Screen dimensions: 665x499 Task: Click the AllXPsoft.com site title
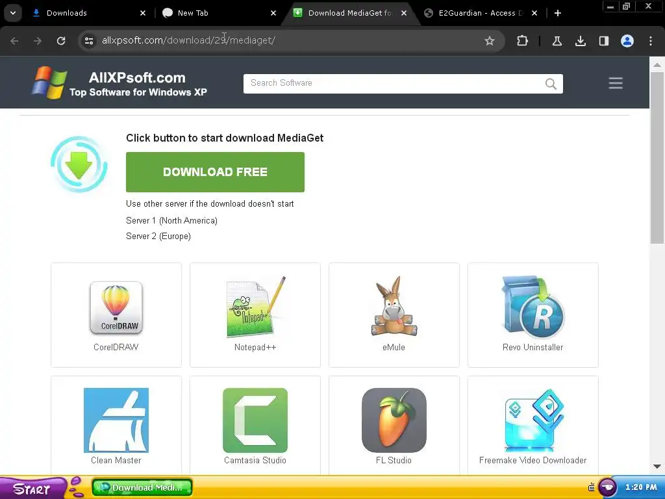click(x=137, y=78)
